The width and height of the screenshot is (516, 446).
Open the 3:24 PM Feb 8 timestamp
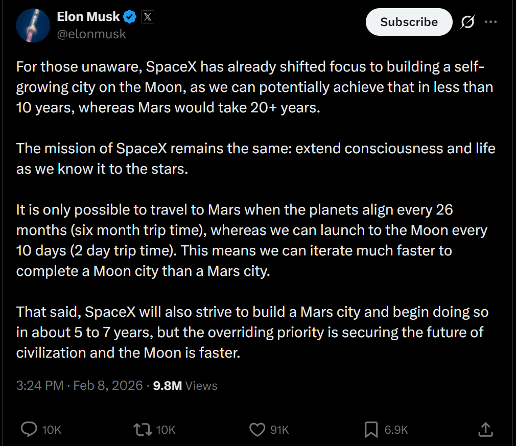click(x=79, y=385)
